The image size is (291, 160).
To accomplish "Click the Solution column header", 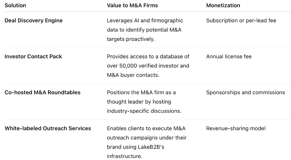I will point(15,5).
